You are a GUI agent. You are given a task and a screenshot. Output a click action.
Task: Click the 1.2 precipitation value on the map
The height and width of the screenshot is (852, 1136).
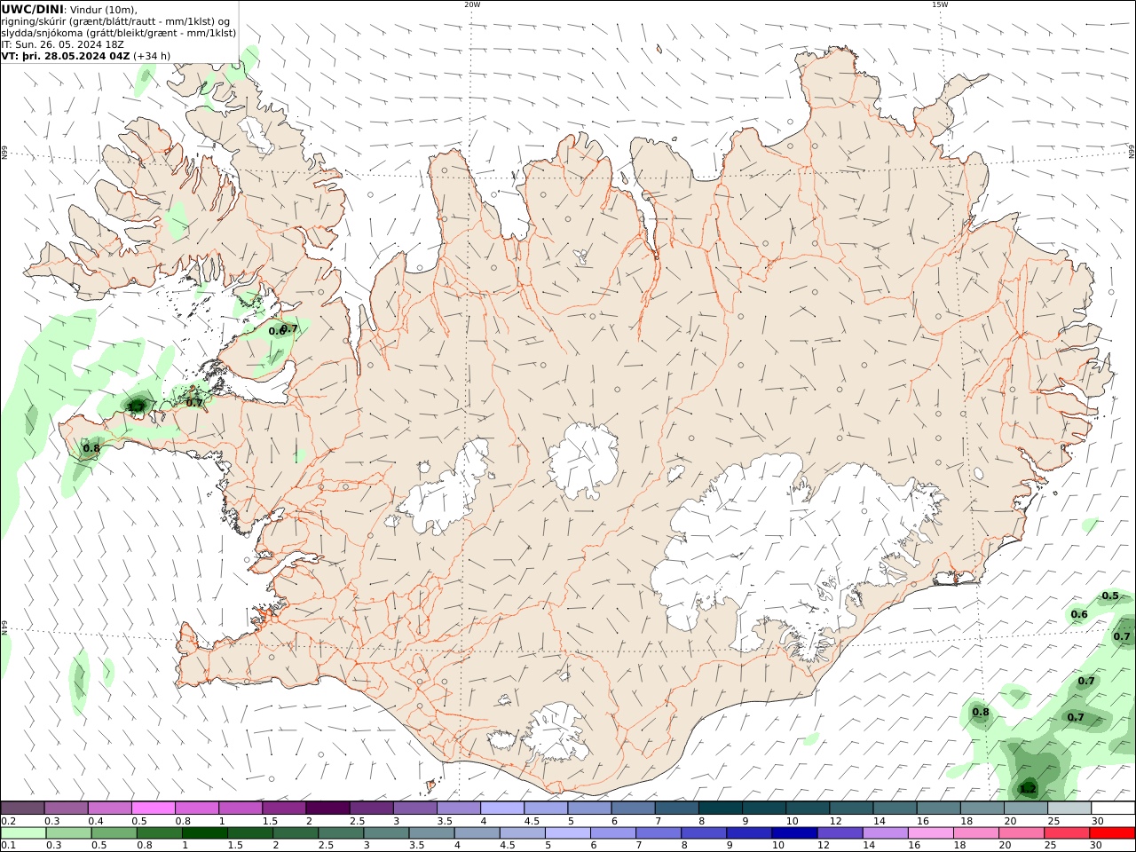(1028, 789)
